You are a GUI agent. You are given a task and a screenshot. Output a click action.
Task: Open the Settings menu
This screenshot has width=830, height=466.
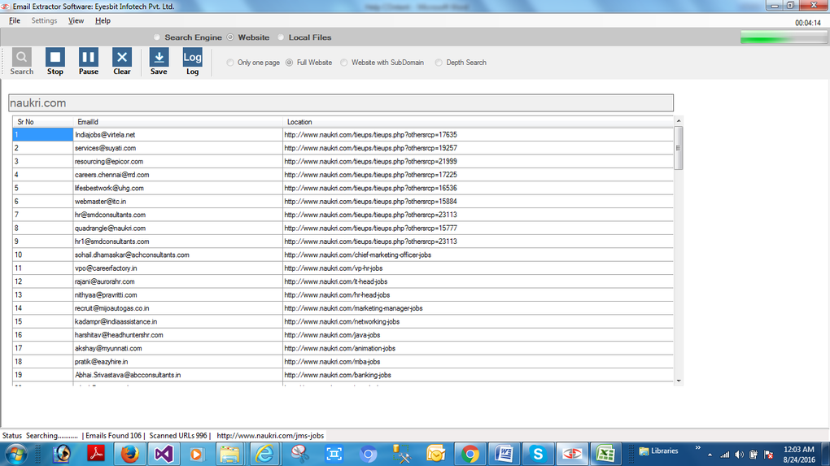point(44,20)
